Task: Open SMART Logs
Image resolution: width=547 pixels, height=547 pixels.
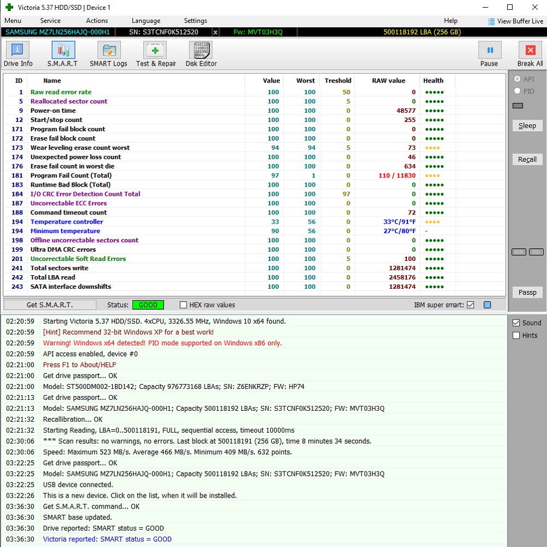Action: click(x=108, y=54)
